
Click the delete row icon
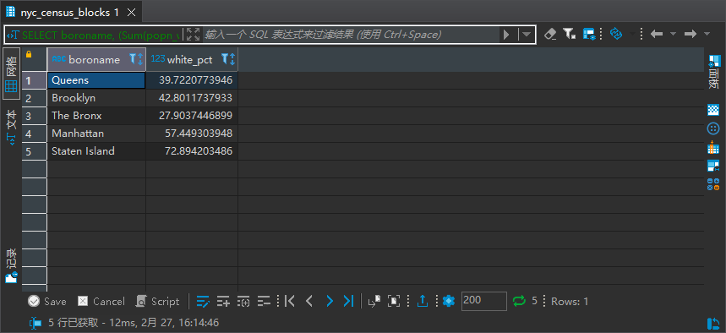point(264,302)
